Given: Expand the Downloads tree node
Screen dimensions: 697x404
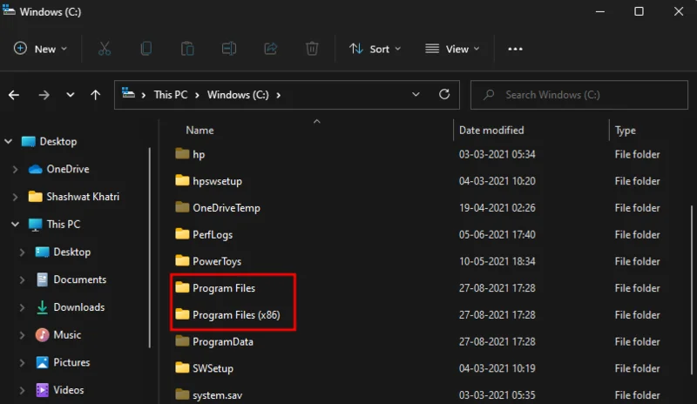Looking at the screenshot, I should click(x=22, y=307).
